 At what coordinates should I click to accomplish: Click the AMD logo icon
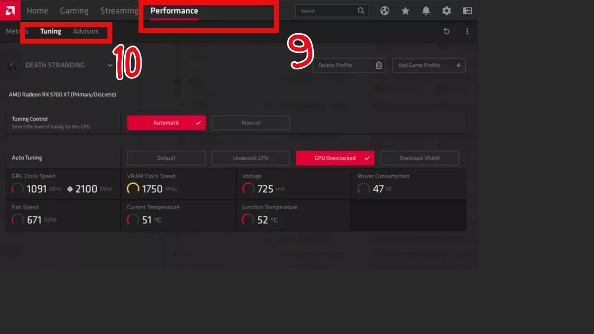10,10
